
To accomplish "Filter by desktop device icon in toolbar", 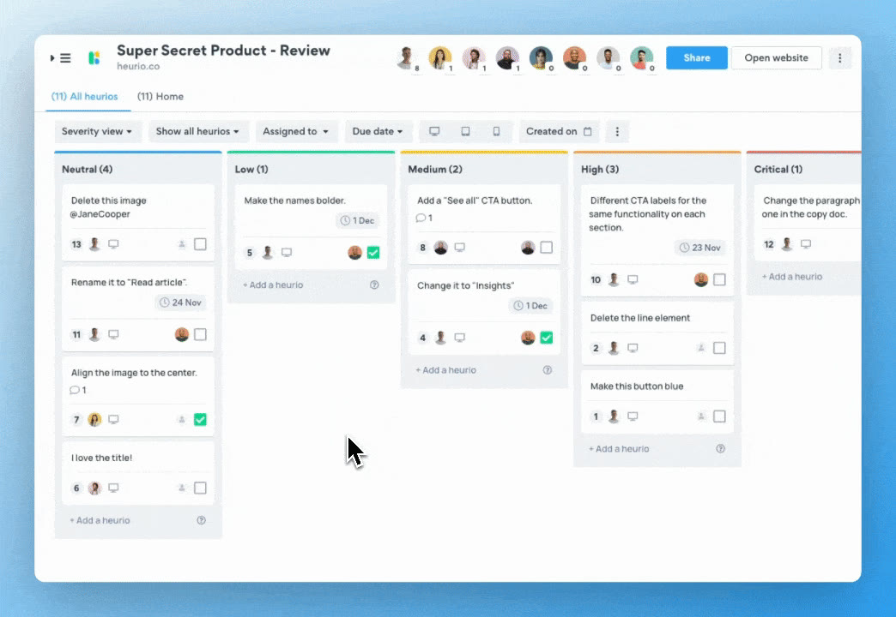I will pos(434,131).
